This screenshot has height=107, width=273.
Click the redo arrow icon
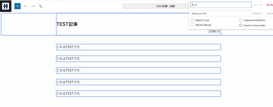coord(33,6)
